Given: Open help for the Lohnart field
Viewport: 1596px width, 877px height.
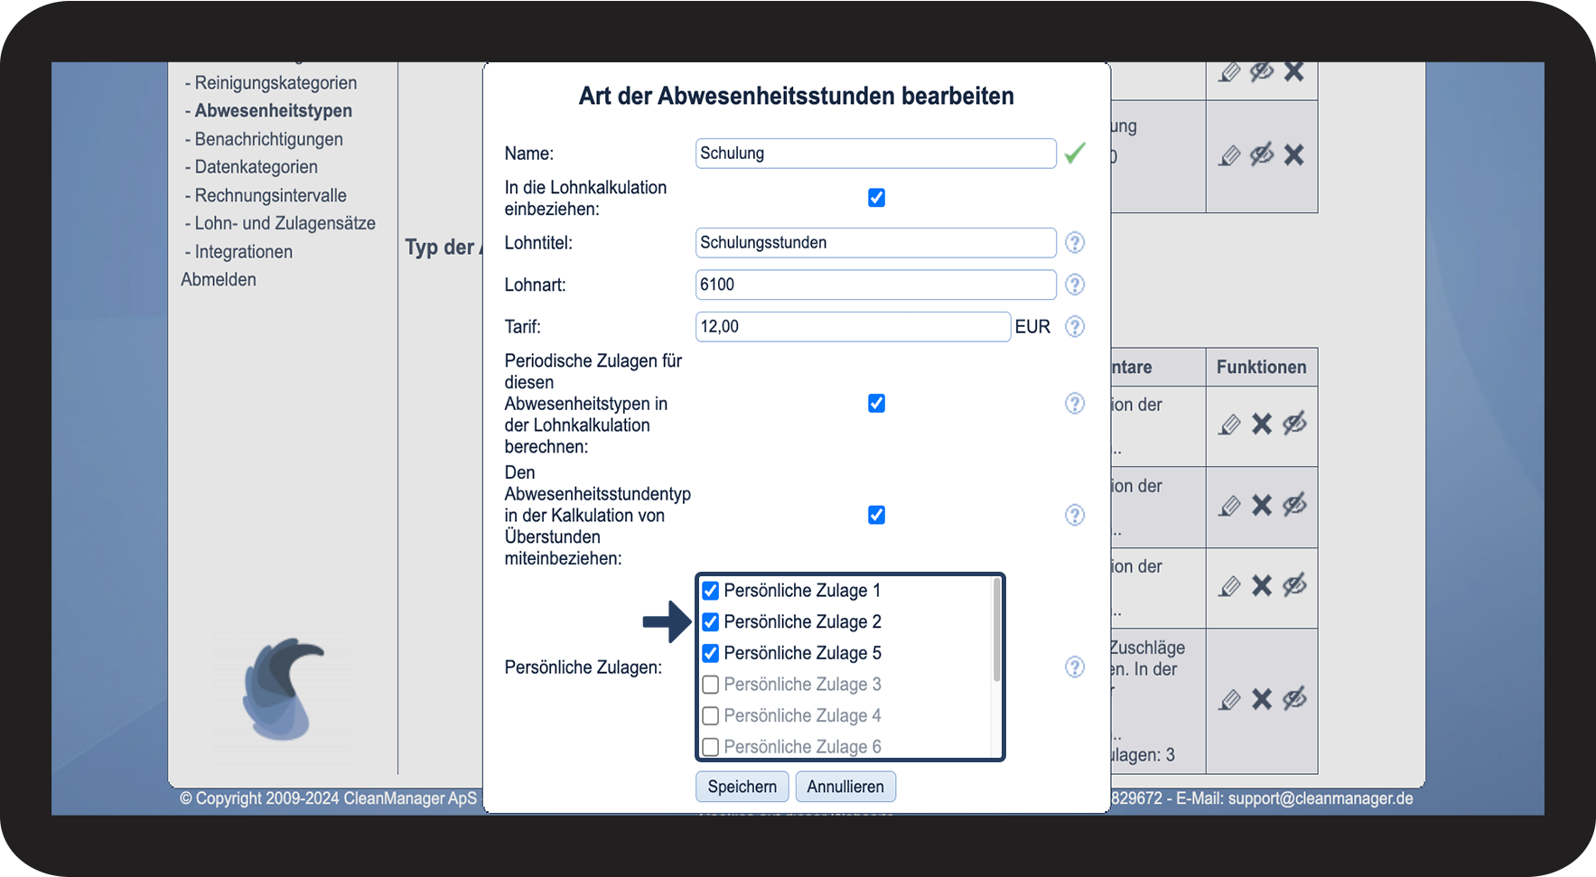Looking at the screenshot, I should click(1074, 285).
